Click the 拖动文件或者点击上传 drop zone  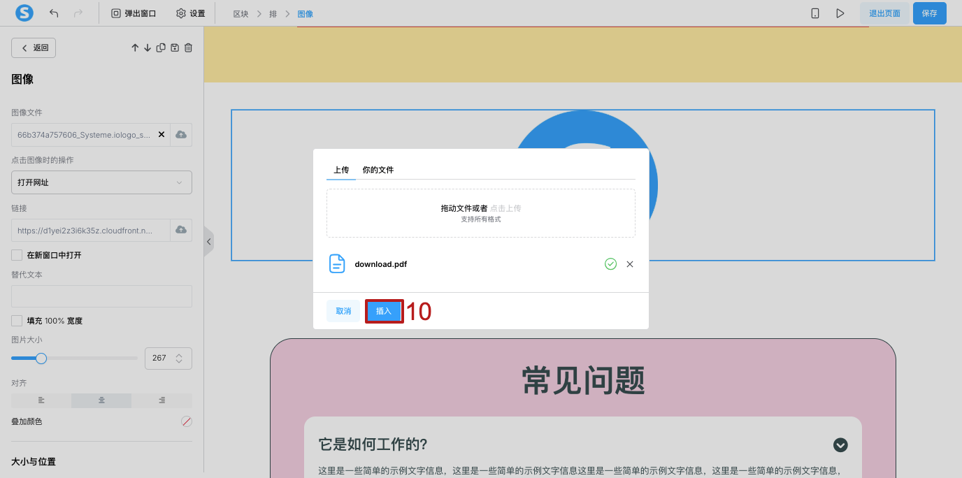click(481, 213)
